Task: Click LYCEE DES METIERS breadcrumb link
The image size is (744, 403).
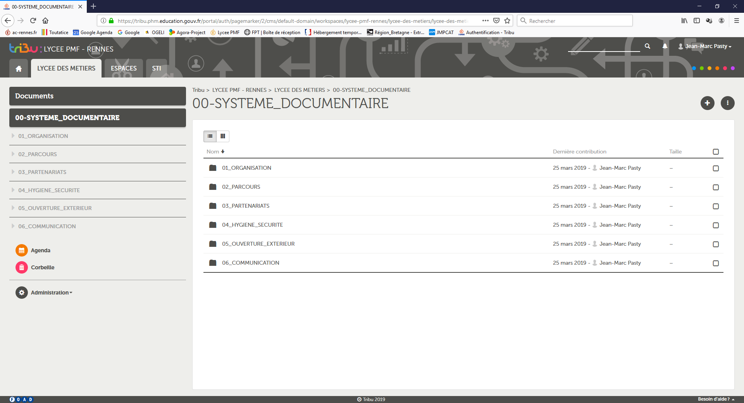Action: pos(300,90)
